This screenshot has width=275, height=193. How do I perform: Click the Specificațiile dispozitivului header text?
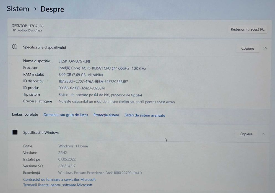click(x=45, y=47)
